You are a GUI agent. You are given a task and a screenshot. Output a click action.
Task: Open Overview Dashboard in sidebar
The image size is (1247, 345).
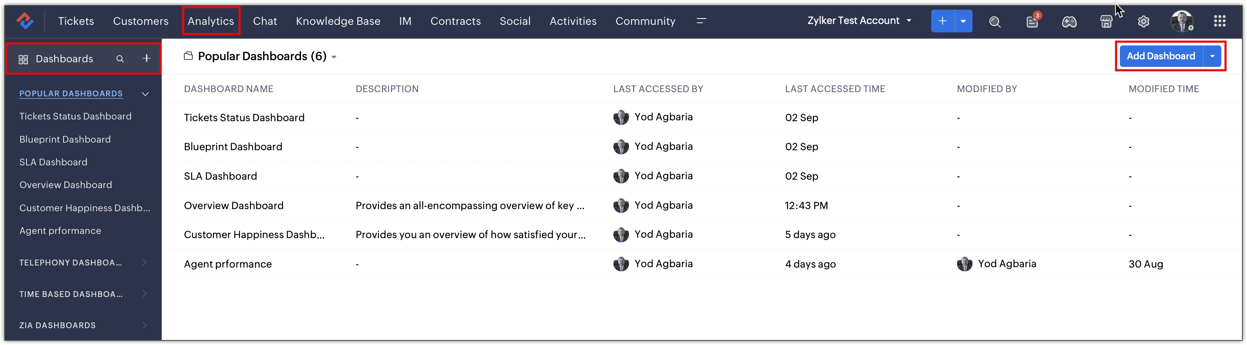point(65,185)
